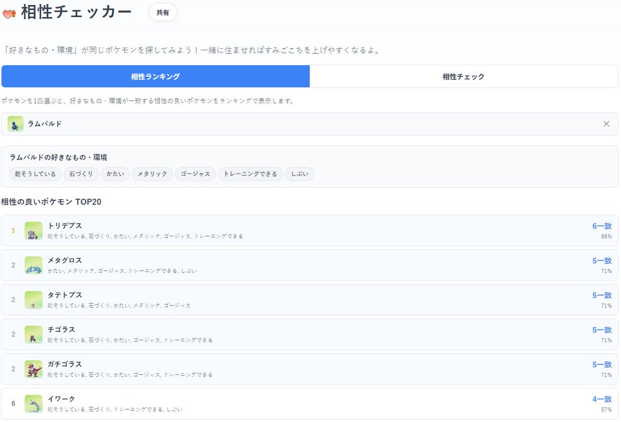The width and height of the screenshot is (621, 422).
Task: Click the ラムパルド sprite in the selector field
Action: click(16, 124)
